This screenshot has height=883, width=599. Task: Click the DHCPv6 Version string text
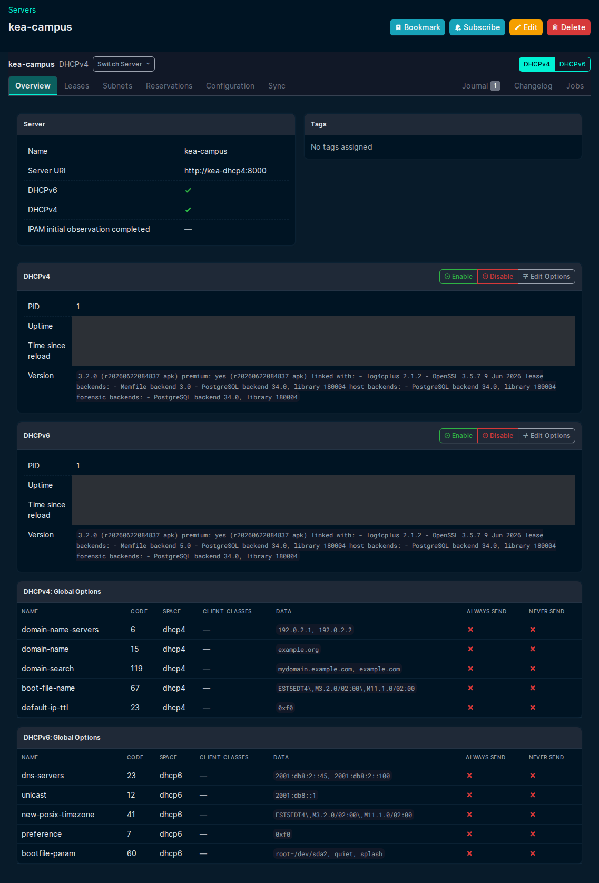pos(316,546)
